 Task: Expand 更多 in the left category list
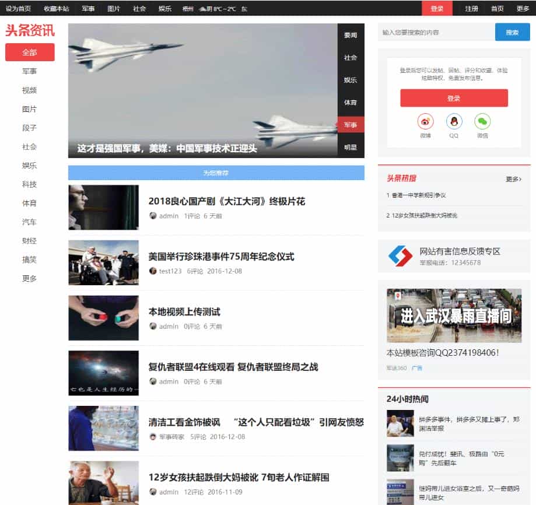(x=29, y=279)
